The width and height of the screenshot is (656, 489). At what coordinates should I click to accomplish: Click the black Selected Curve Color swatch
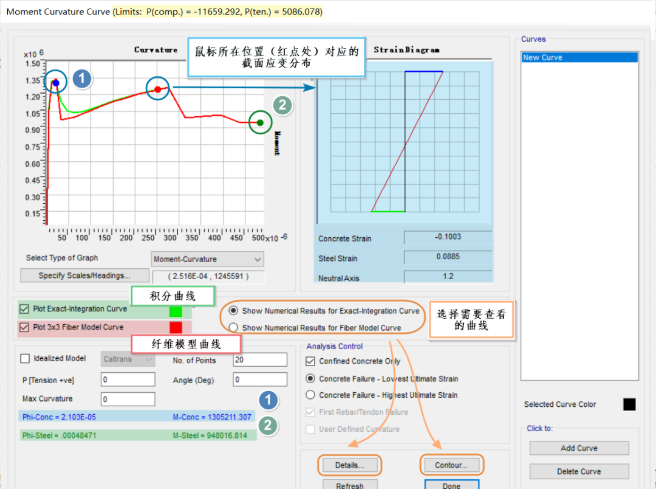[629, 404]
